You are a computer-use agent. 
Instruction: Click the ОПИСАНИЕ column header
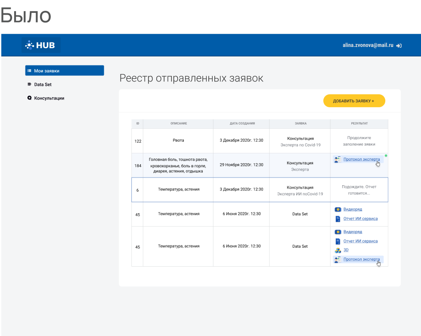179,124
